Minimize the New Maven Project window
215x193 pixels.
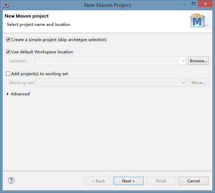point(185,4)
